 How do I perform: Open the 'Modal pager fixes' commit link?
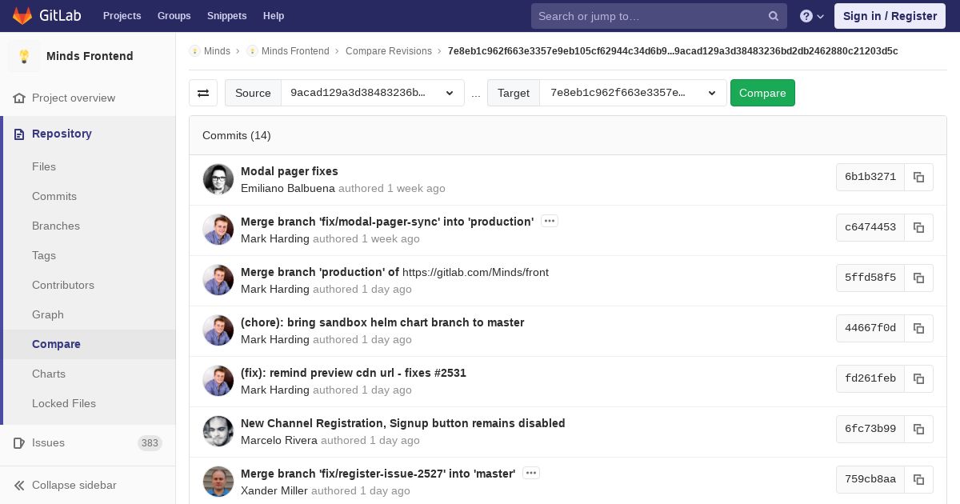coord(289,171)
